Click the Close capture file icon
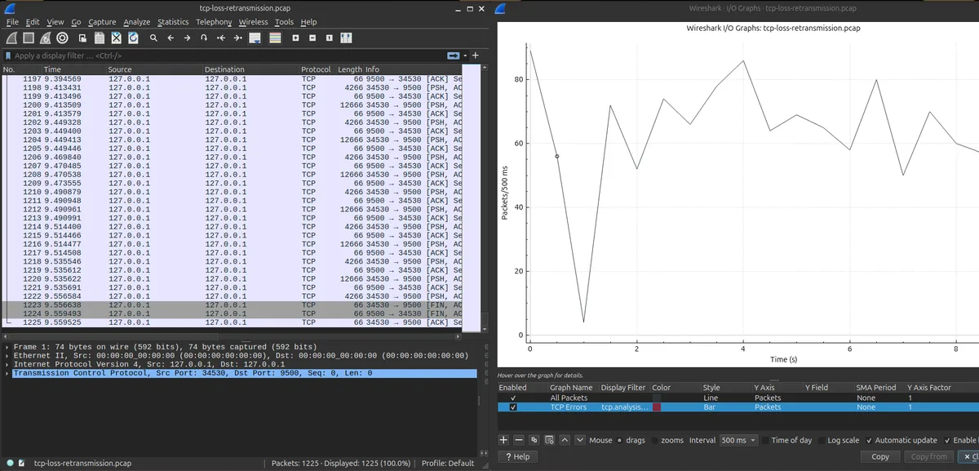The width and height of the screenshot is (979, 471). [116, 38]
